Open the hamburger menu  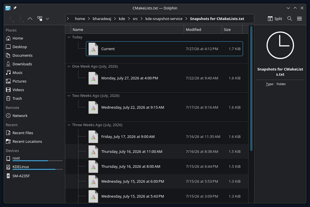click(x=299, y=19)
